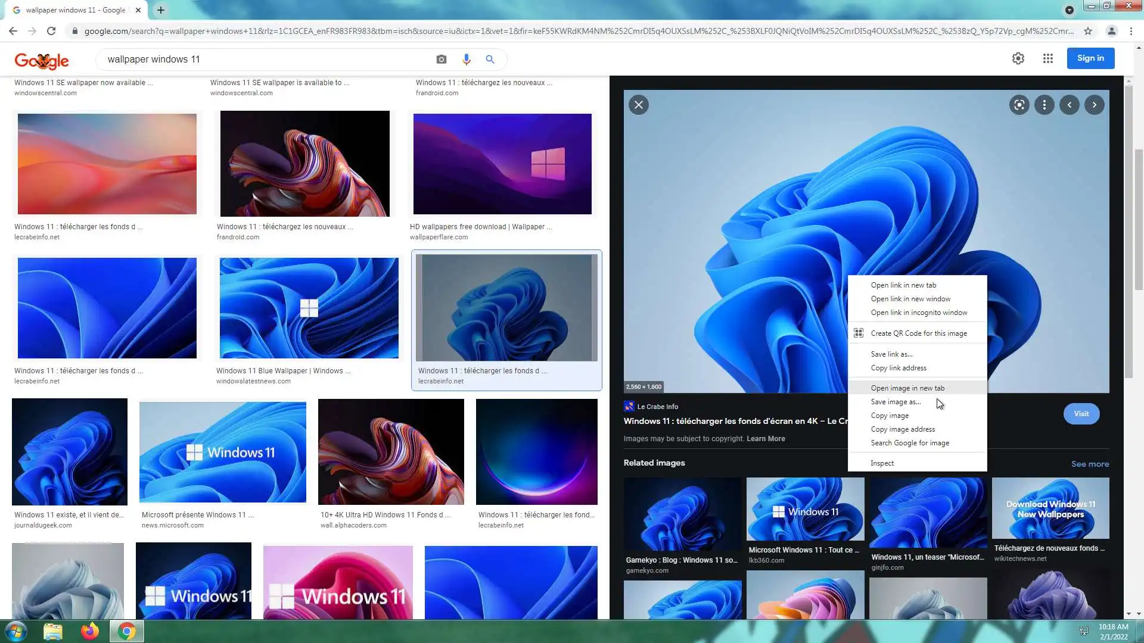Open three-dot options on image preview

point(1044,105)
